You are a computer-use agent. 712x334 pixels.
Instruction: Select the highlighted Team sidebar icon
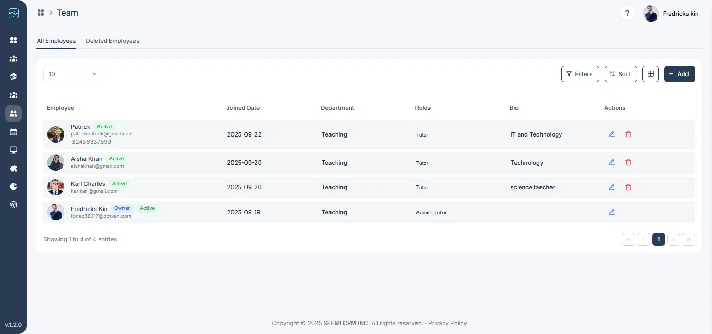tap(14, 114)
